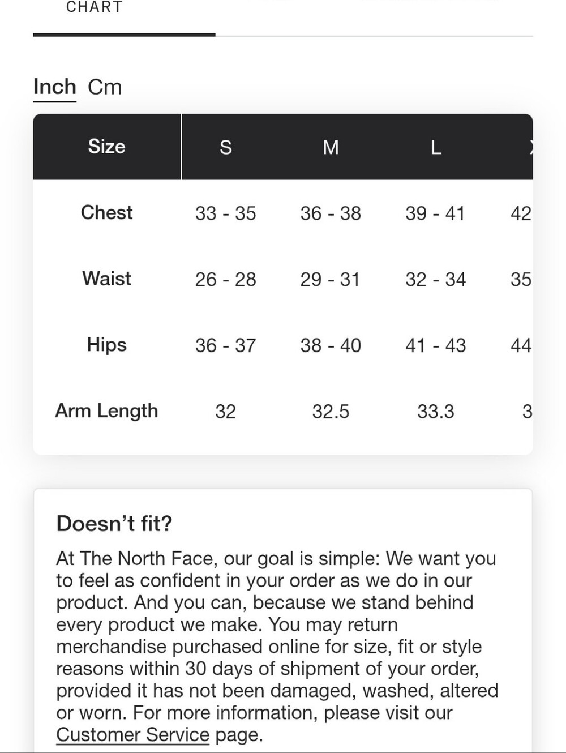Click the Arm Length row label

point(106,410)
